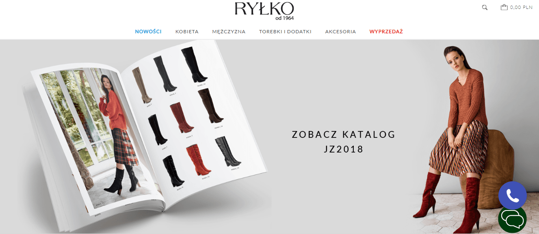
Task: Select the KOBIETA category
Action: tap(187, 31)
